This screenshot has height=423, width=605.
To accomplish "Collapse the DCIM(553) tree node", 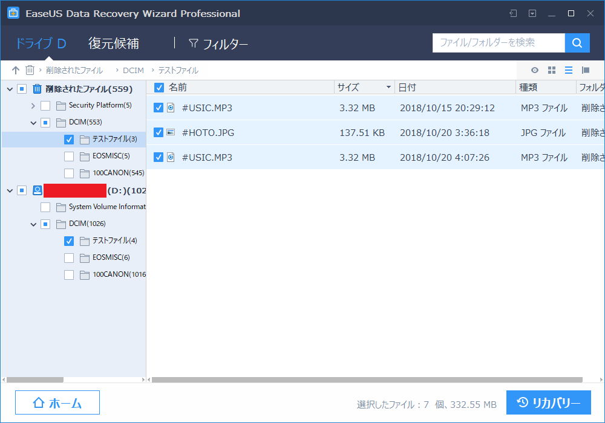I will [x=33, y=123].
